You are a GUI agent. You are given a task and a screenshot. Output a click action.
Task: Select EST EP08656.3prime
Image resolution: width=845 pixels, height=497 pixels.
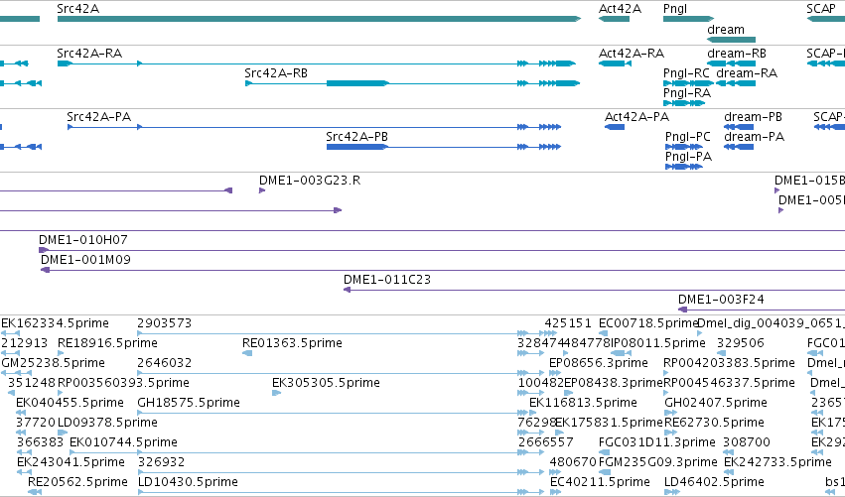(x=598, y=363)
